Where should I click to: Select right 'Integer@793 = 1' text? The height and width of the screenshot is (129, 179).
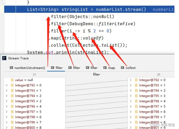[x=152, y=85]
